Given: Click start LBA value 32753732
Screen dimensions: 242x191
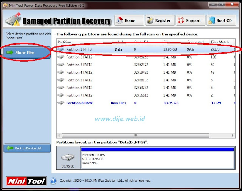Looking at the screenshot, I should [141, 88].
